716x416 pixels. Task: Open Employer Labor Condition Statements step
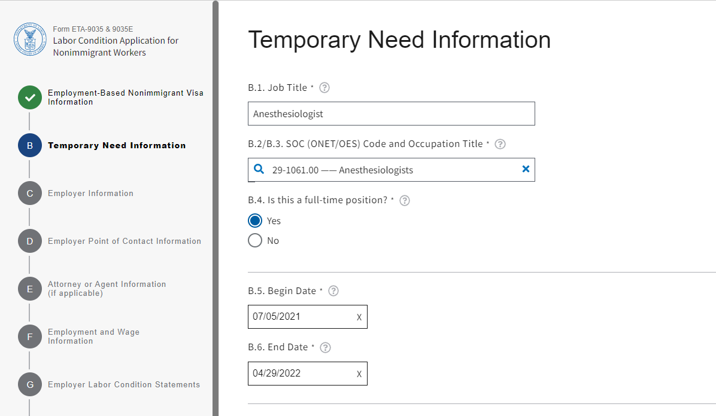(x=123, y=384)
